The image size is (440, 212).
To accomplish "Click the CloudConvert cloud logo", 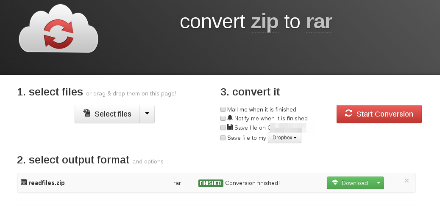I will [58, 30].
